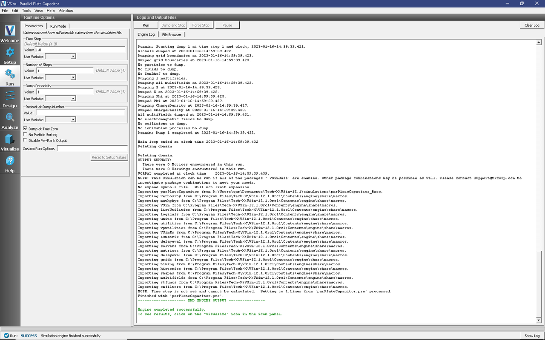
Task: Select the Run gears icon
Action: 10,74
